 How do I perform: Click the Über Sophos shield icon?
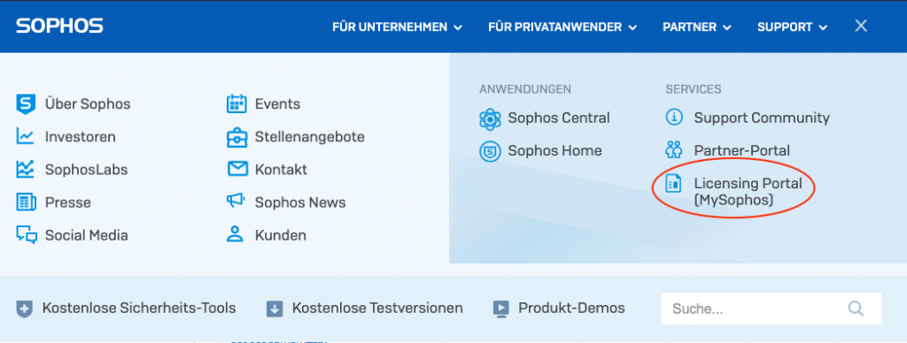pos(26,104)
